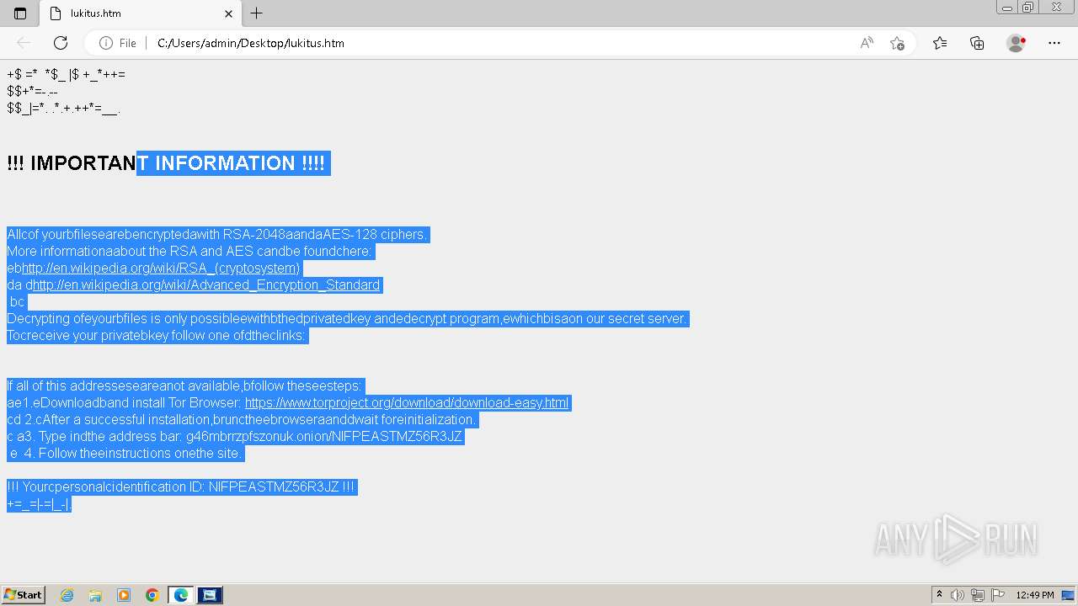
Task: Open the Tor project download link
Action: click(x=407, y=403)
